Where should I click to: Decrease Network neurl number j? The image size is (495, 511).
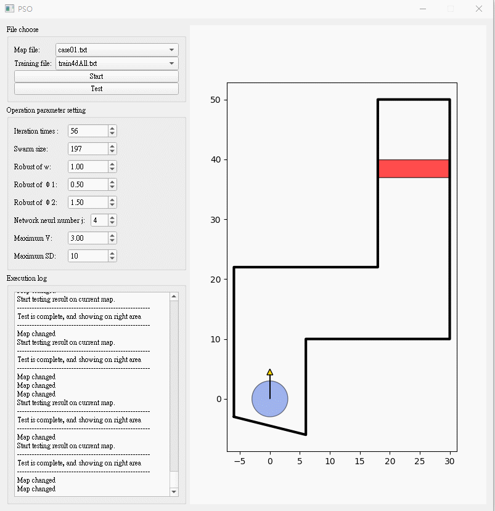pos(112,223)
